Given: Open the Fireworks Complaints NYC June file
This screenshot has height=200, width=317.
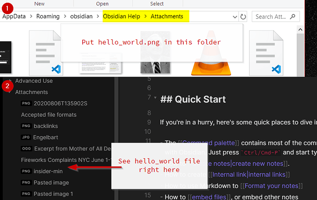Looking at the screenshot, I should [x=66, y=160].
